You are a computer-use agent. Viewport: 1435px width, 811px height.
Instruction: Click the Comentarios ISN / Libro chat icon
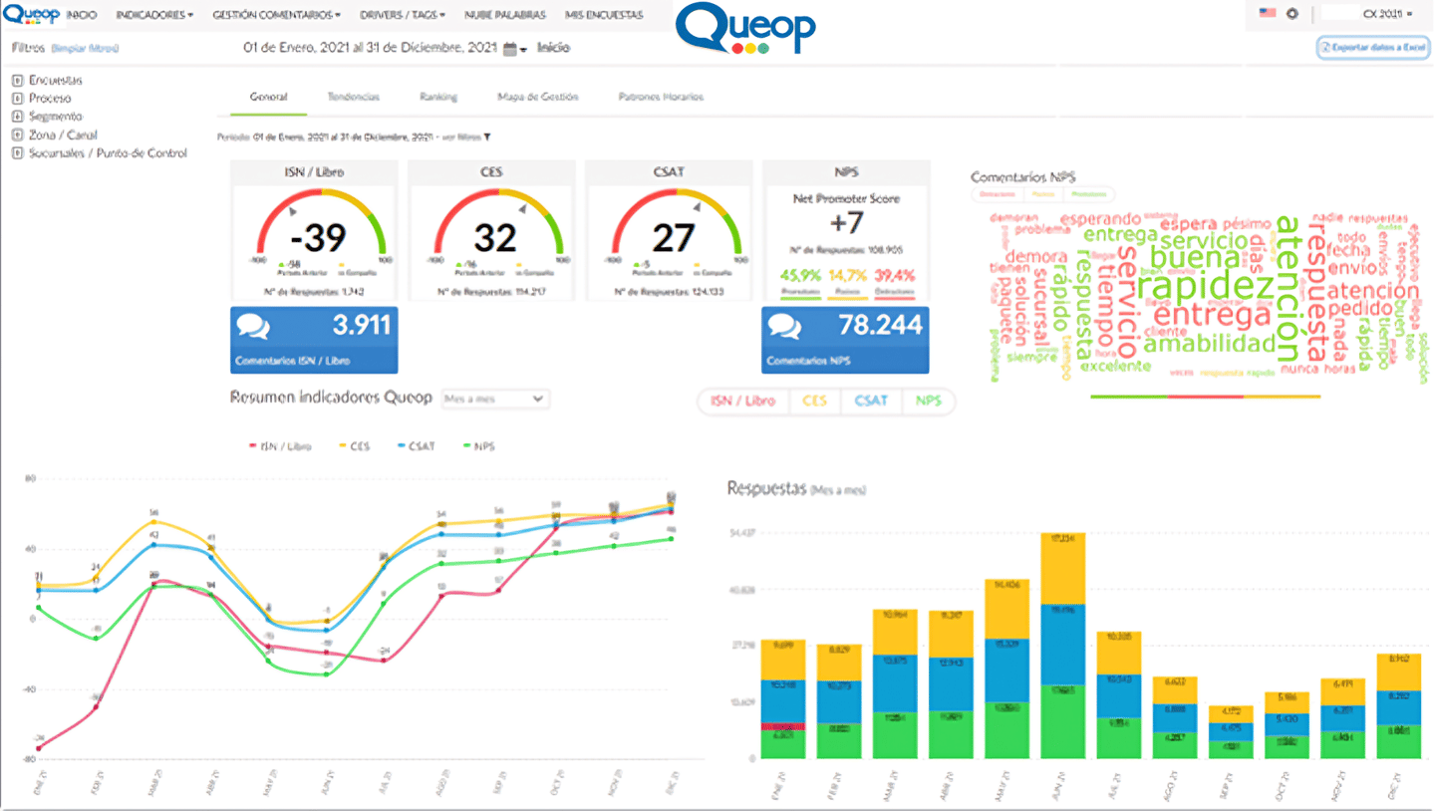(x=254, y=328)
